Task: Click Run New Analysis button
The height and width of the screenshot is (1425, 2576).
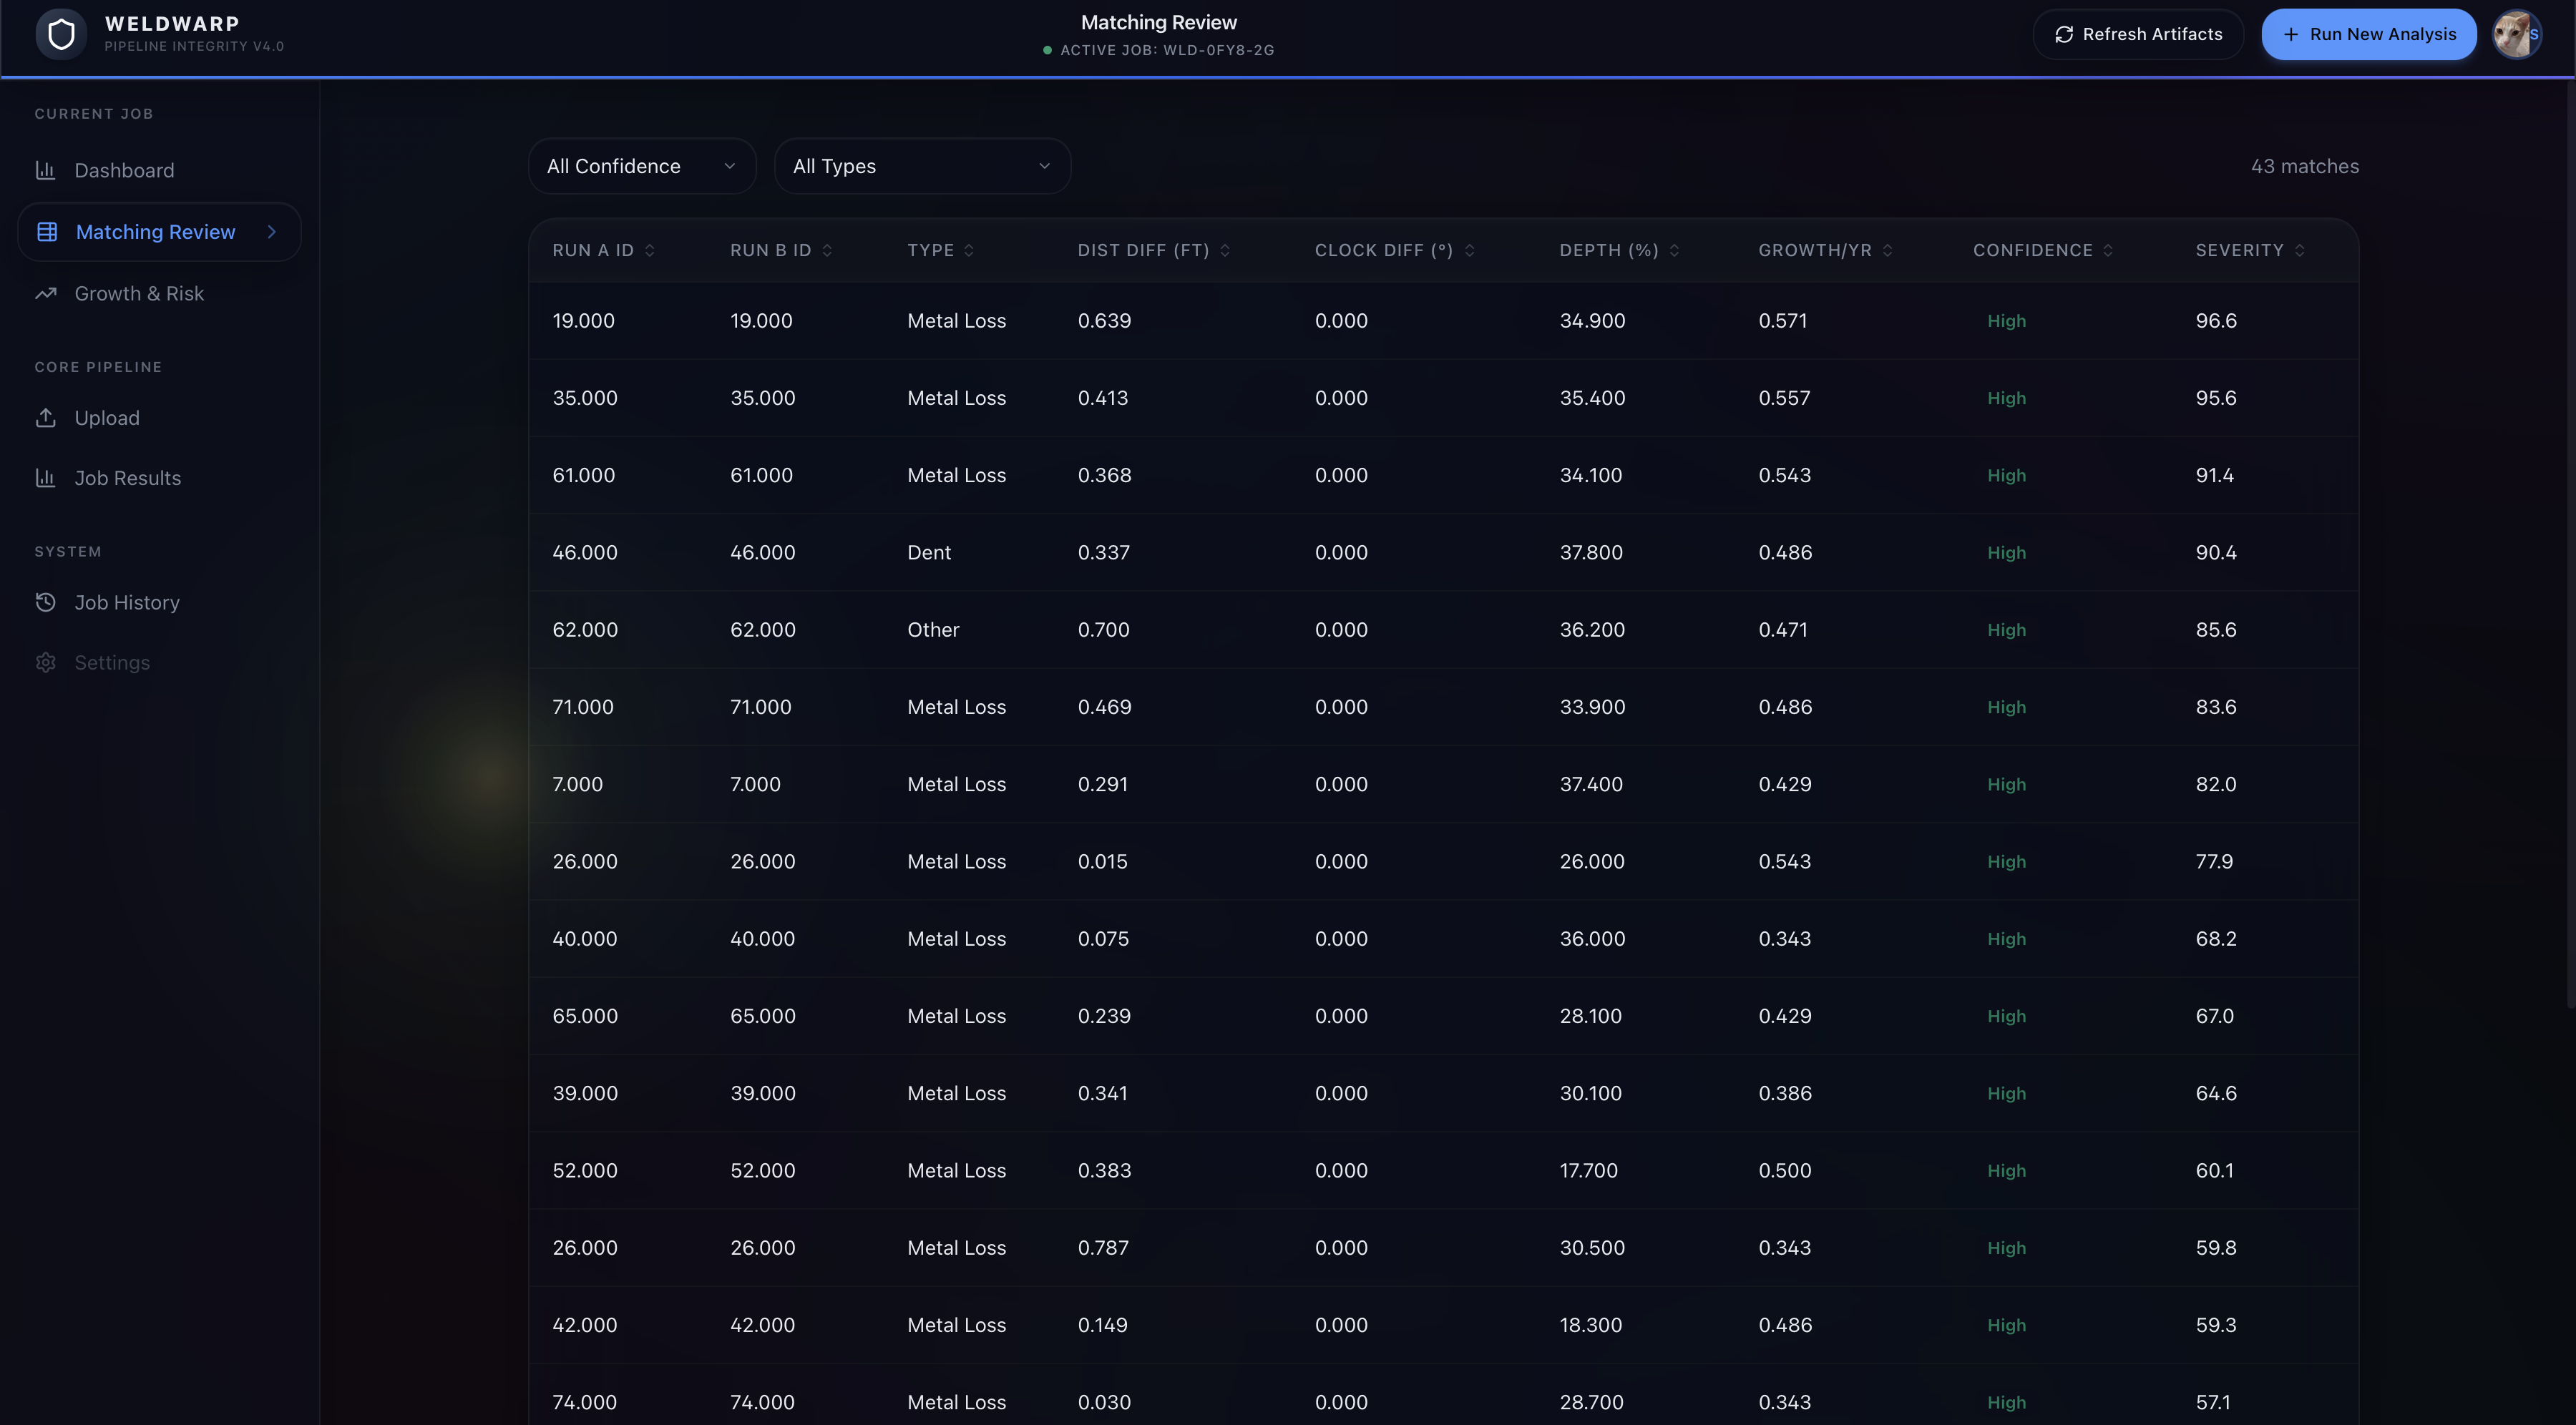Action: tap(2368, 34)
